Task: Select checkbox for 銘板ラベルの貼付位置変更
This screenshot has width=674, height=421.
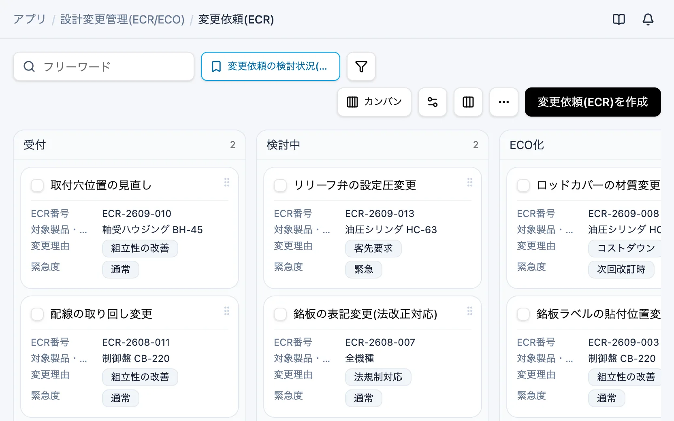Action: coord(523,314)
